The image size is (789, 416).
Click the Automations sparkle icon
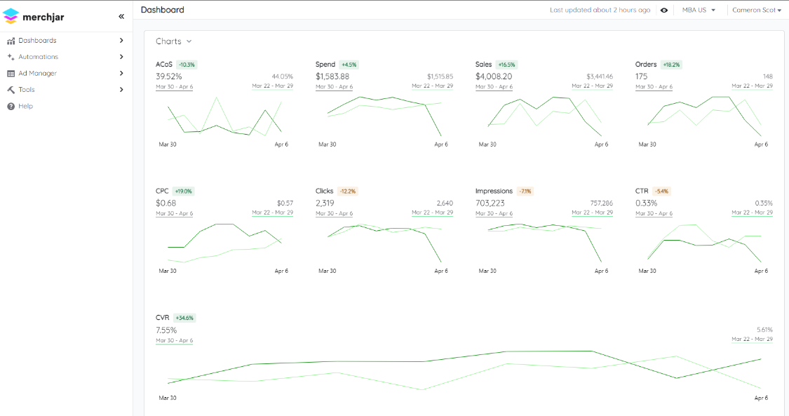pyautogui.click(x=11, y=57)
